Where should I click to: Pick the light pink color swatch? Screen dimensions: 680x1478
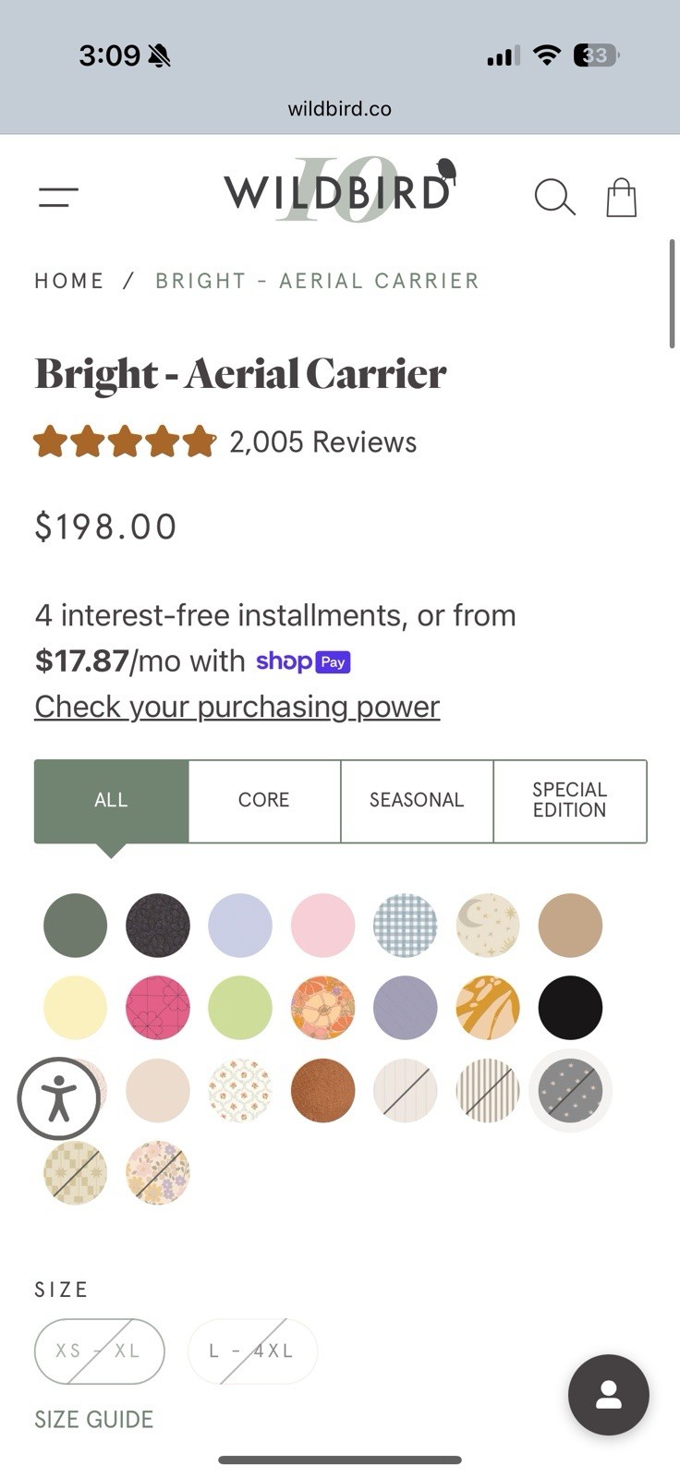tap(322, 925)
